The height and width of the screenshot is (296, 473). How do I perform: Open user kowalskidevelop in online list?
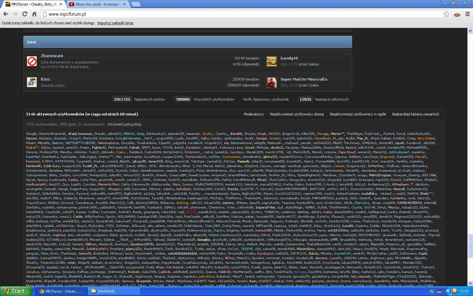pyautogui.click(x=128, y=138)
